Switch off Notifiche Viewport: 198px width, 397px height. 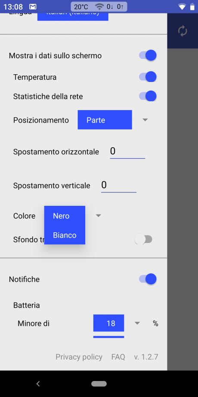(148, 279)
